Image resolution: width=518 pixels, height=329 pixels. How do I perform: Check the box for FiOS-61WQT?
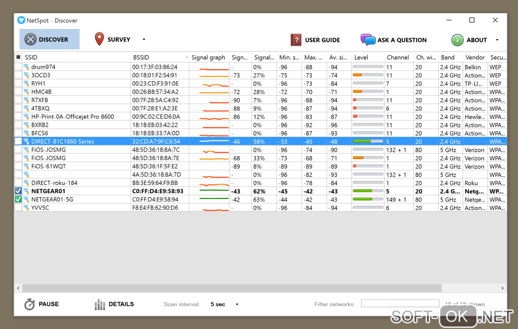point(18,166)
